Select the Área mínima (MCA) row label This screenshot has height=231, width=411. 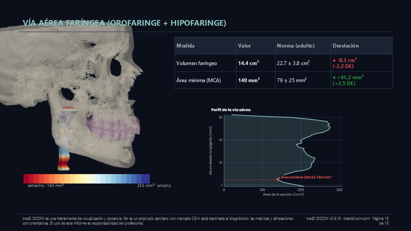[198, 80]
